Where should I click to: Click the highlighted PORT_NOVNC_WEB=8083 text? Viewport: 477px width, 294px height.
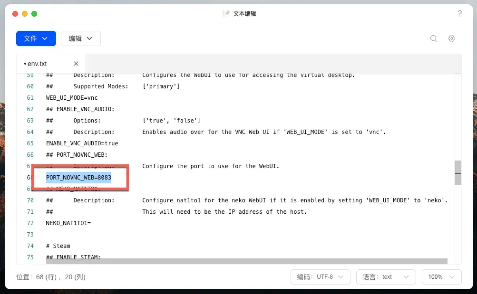79,177
